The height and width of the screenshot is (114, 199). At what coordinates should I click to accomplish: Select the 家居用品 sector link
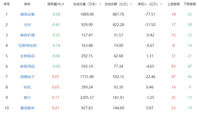27,66
